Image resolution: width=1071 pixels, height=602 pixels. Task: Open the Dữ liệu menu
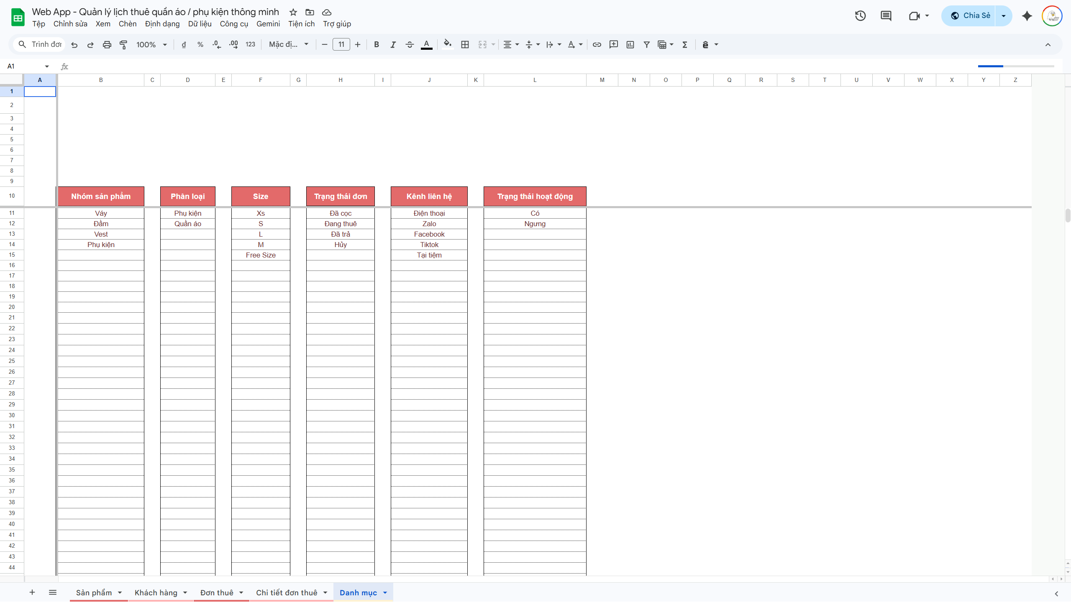point(200,24)
